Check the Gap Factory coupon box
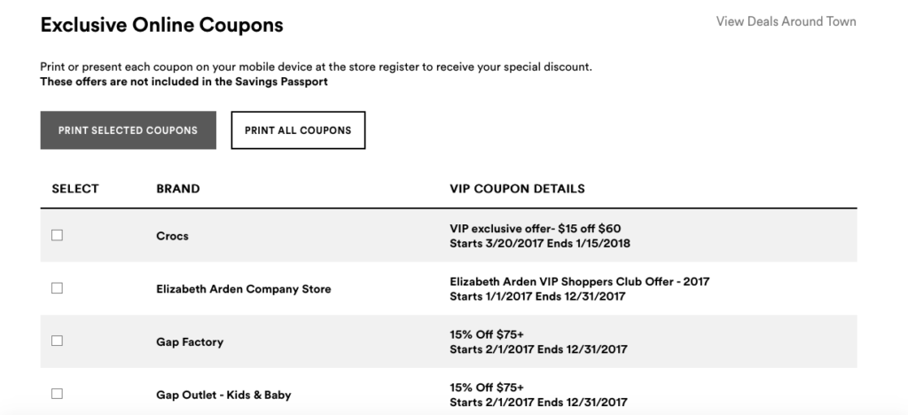Viewport: 908px width, 415px height. 57,341
